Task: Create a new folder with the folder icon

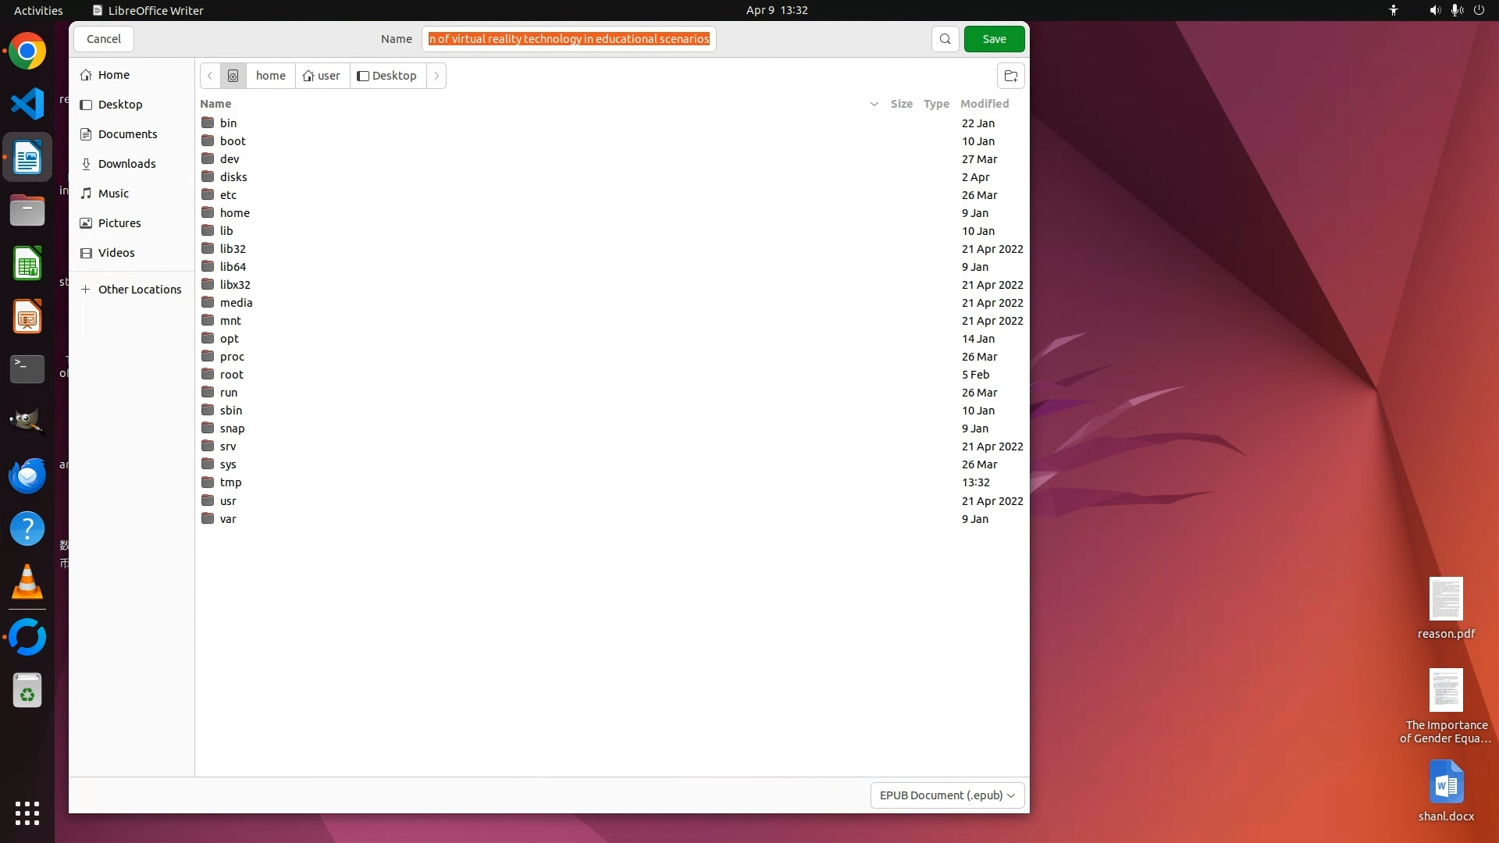Action: 1010,76
